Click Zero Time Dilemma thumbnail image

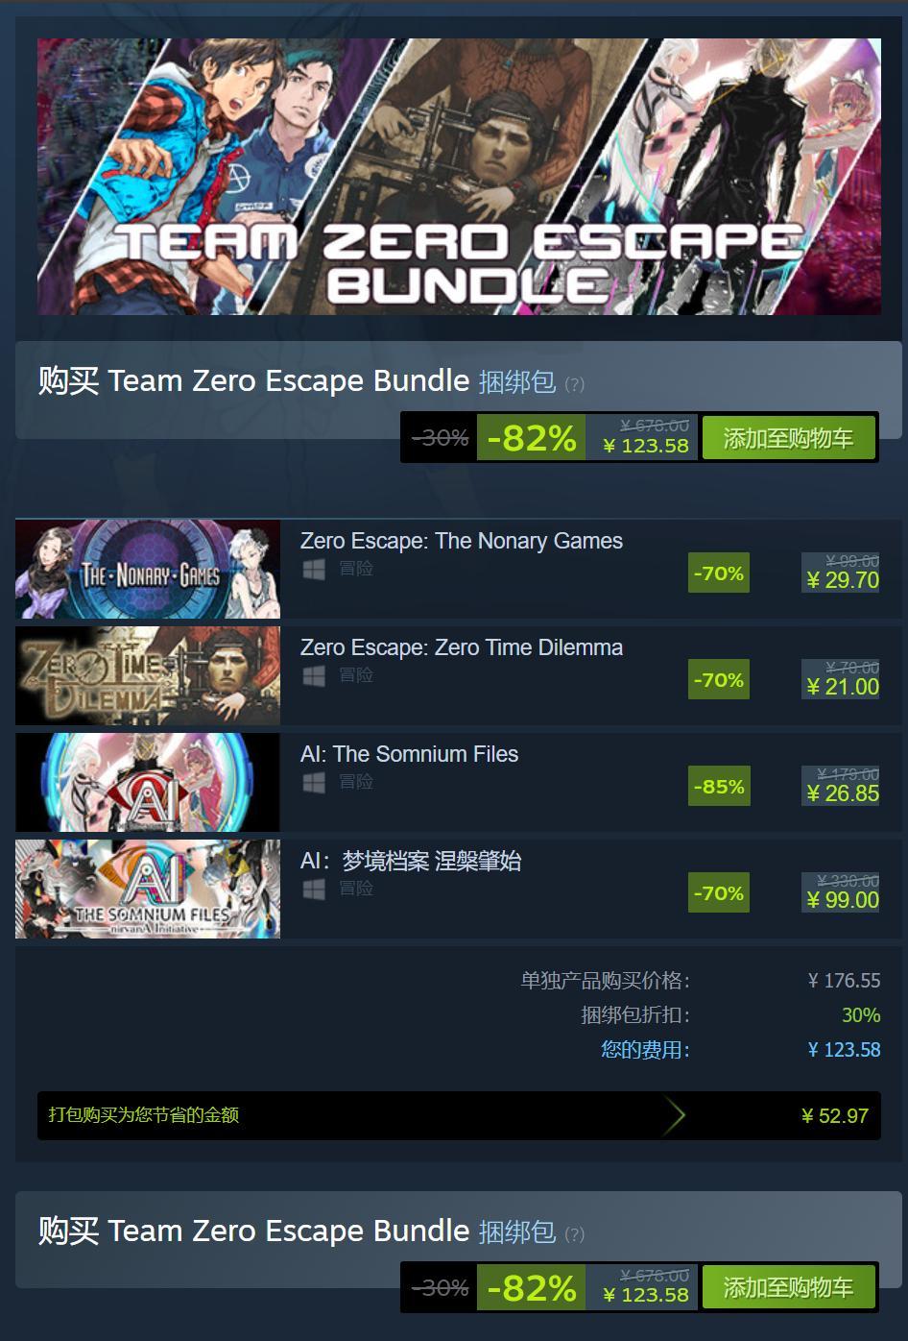148,675
